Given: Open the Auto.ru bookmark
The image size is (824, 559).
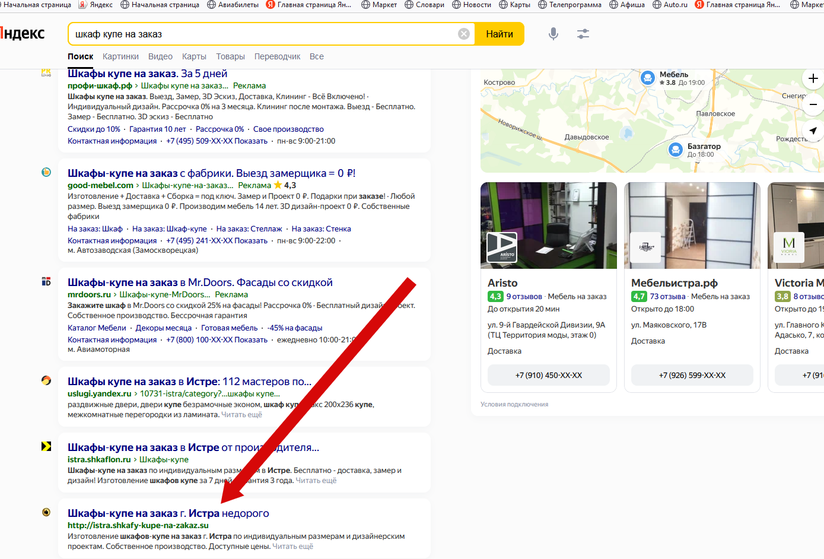Looking at the screenshot, I should click(670, 5).
